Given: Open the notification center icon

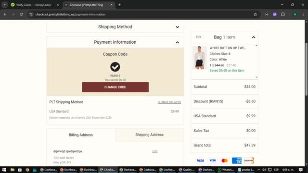Looking at the screenshot, I should click(x=301, y=170).
